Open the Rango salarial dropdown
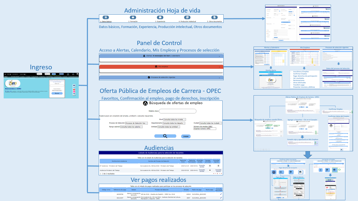The width and height of the screenshot is (358, 201). click(131, 127)
